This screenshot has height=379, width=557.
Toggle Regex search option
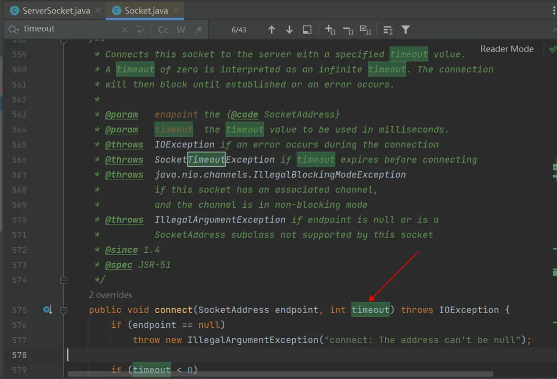(198, 30)
